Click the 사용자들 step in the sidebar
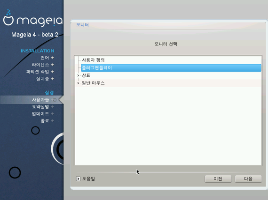 tap(40, 100)
